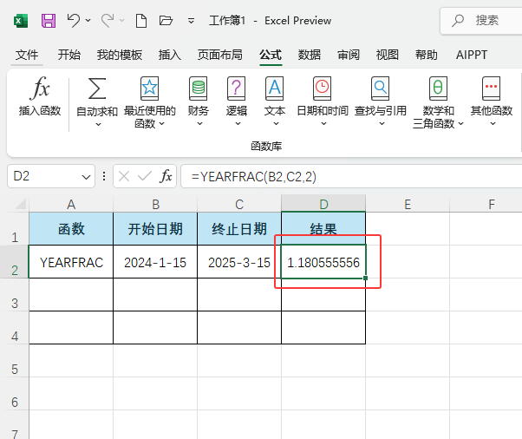Click in the 搜索 search box
Image resolution: width=522 pixels, height=439 pixels.
click(481, 21)
